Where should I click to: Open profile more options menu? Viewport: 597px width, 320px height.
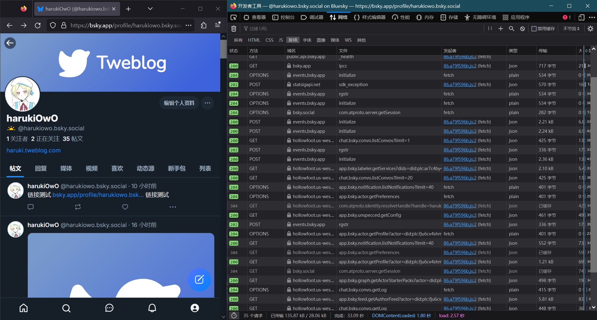(208, 103)
